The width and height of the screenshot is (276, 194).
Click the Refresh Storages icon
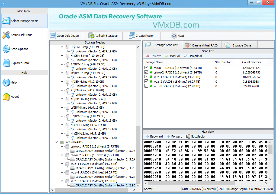click(91, 36)
